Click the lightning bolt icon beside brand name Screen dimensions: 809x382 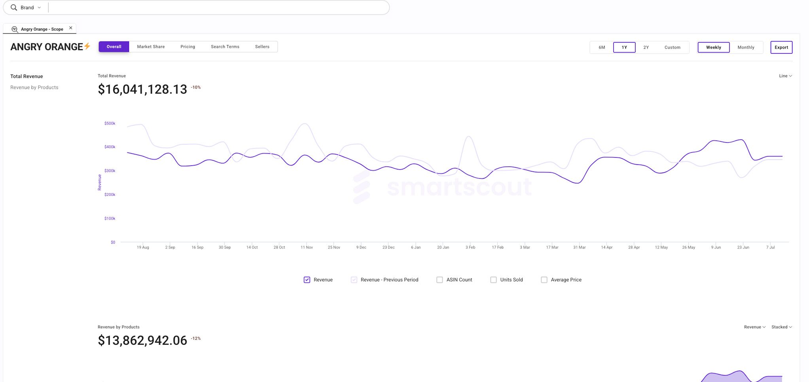tap(87, 46)
